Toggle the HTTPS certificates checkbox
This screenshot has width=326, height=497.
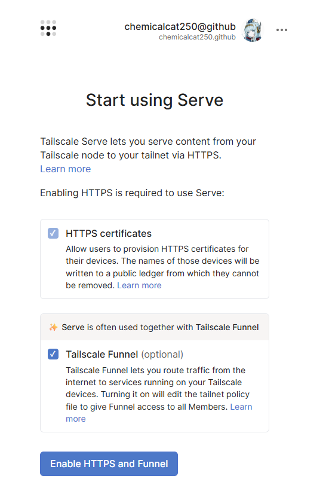pos(53,233)
